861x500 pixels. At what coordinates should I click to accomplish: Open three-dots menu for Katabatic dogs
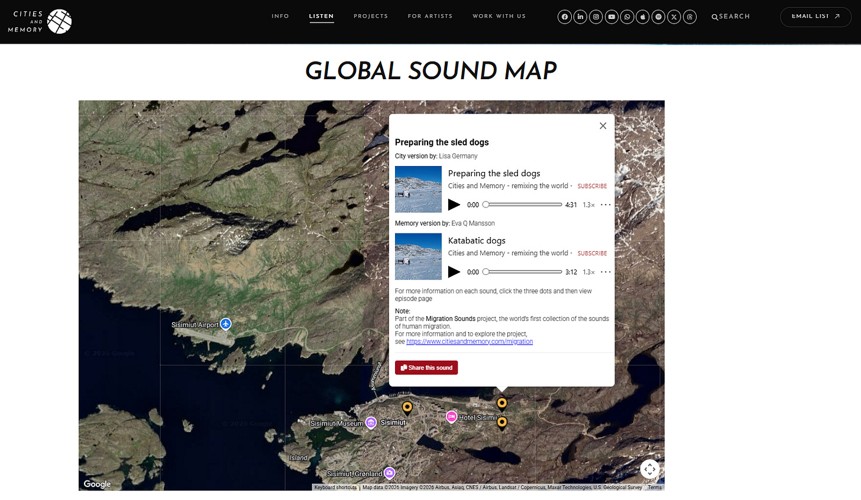pyautogui.click(x=606, y=272)
